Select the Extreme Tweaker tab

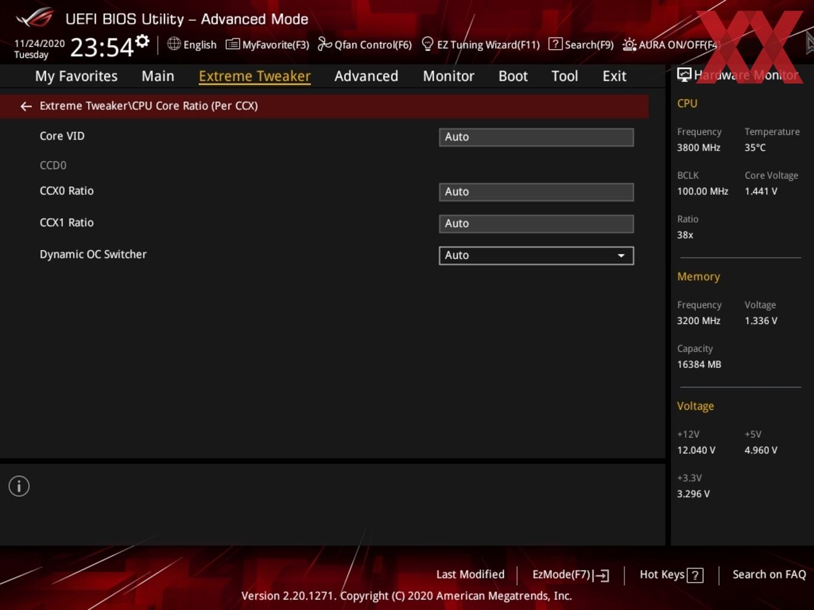pos(254,76)
